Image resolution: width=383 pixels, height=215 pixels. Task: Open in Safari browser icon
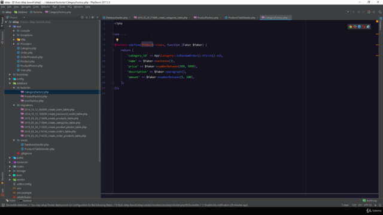click(x=359, y=26)
